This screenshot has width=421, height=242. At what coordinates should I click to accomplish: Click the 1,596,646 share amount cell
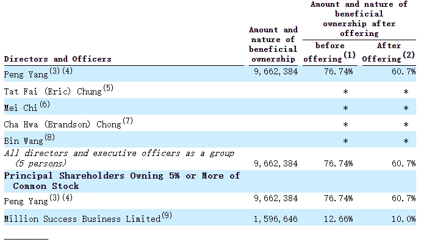point(276,219)
